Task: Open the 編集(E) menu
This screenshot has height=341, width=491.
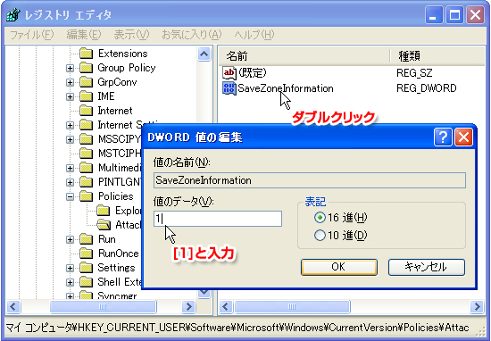Action: 84,35
